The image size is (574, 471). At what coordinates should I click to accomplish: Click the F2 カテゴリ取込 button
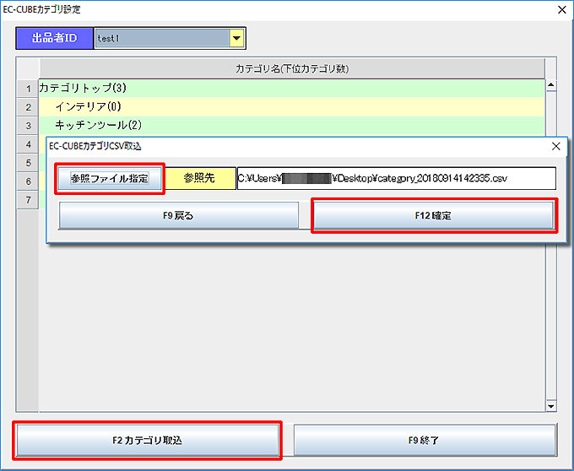click(147, 441)
